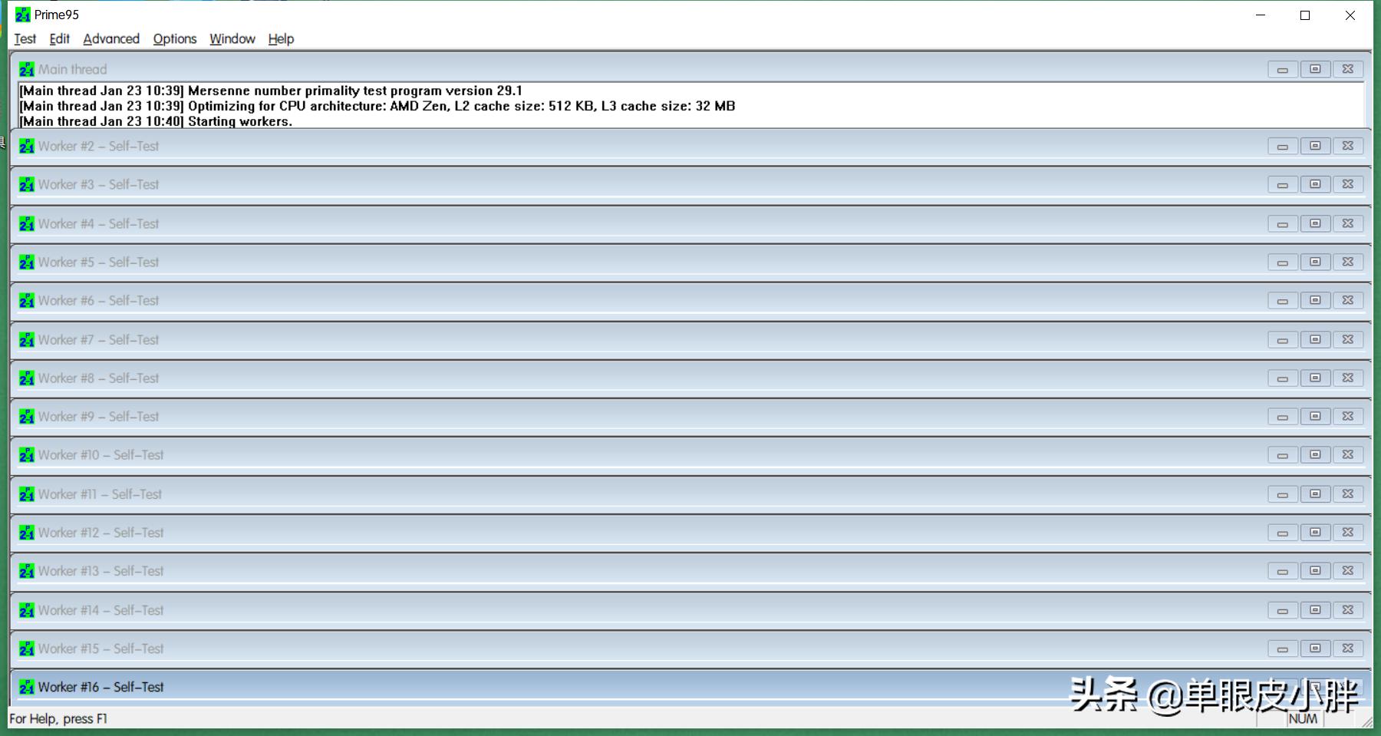Close the Worker #2 window
The height and width of the screenshot is (736, 1381).
1348,146
